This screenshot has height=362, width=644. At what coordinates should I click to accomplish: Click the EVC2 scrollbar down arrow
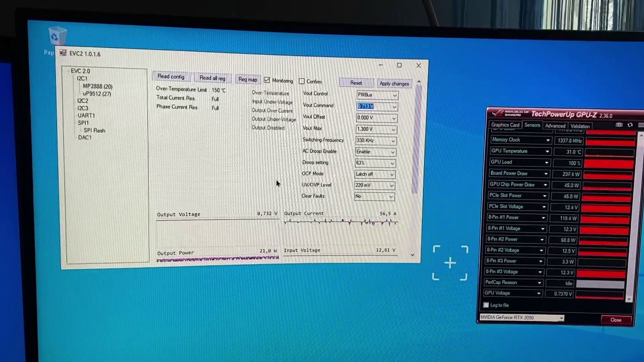(413, 255)
